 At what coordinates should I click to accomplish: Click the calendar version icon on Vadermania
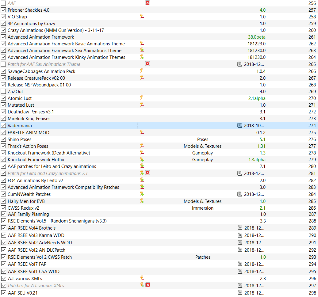(239, 125)
